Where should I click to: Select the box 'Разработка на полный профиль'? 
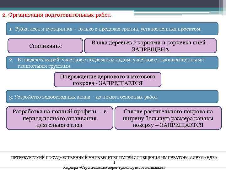[60, 118]
